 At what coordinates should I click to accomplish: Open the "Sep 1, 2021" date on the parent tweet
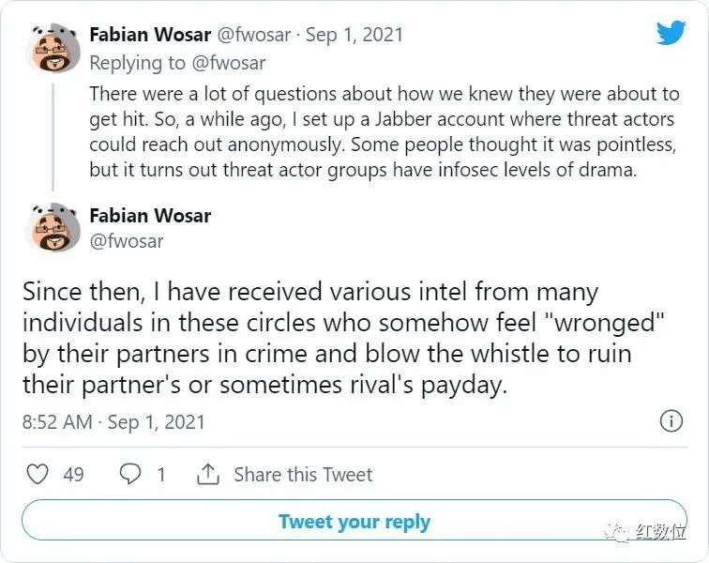pyautogui.click(x=354, y=35)
